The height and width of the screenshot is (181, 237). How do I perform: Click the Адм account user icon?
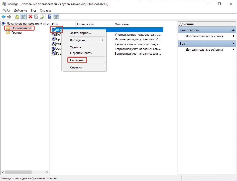tap(54, 49)
